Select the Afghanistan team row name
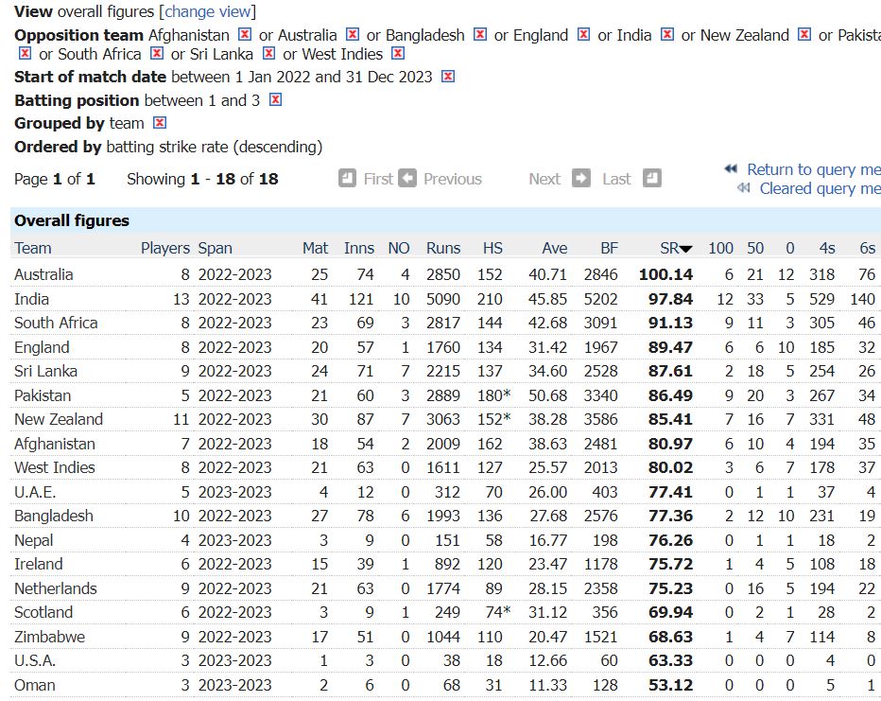881x701 pixels. [55, 444]
